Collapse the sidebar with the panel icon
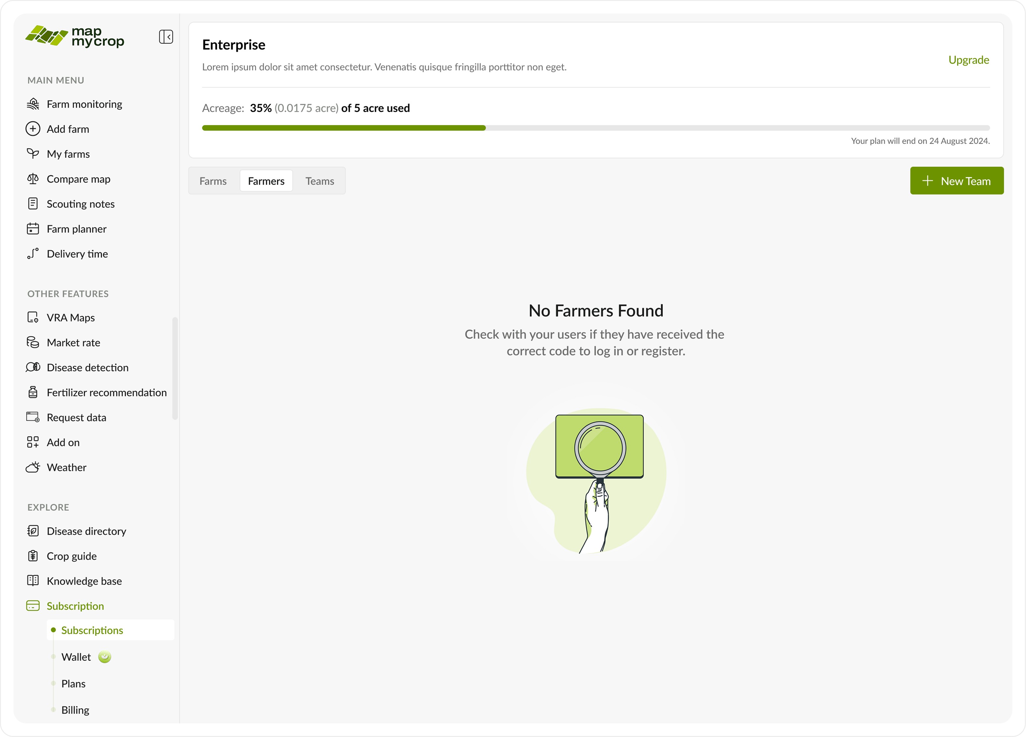Image resolution: width=1026 pixels, height=737 pixels. 166,36
